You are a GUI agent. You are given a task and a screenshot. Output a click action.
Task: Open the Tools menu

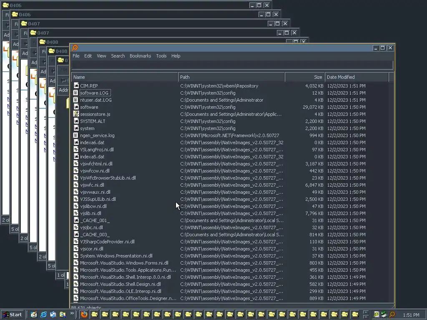pyautogui.click(x=161, y=56)
